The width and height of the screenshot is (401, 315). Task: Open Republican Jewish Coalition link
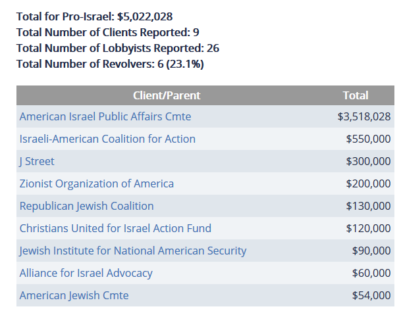click(86, 206)
